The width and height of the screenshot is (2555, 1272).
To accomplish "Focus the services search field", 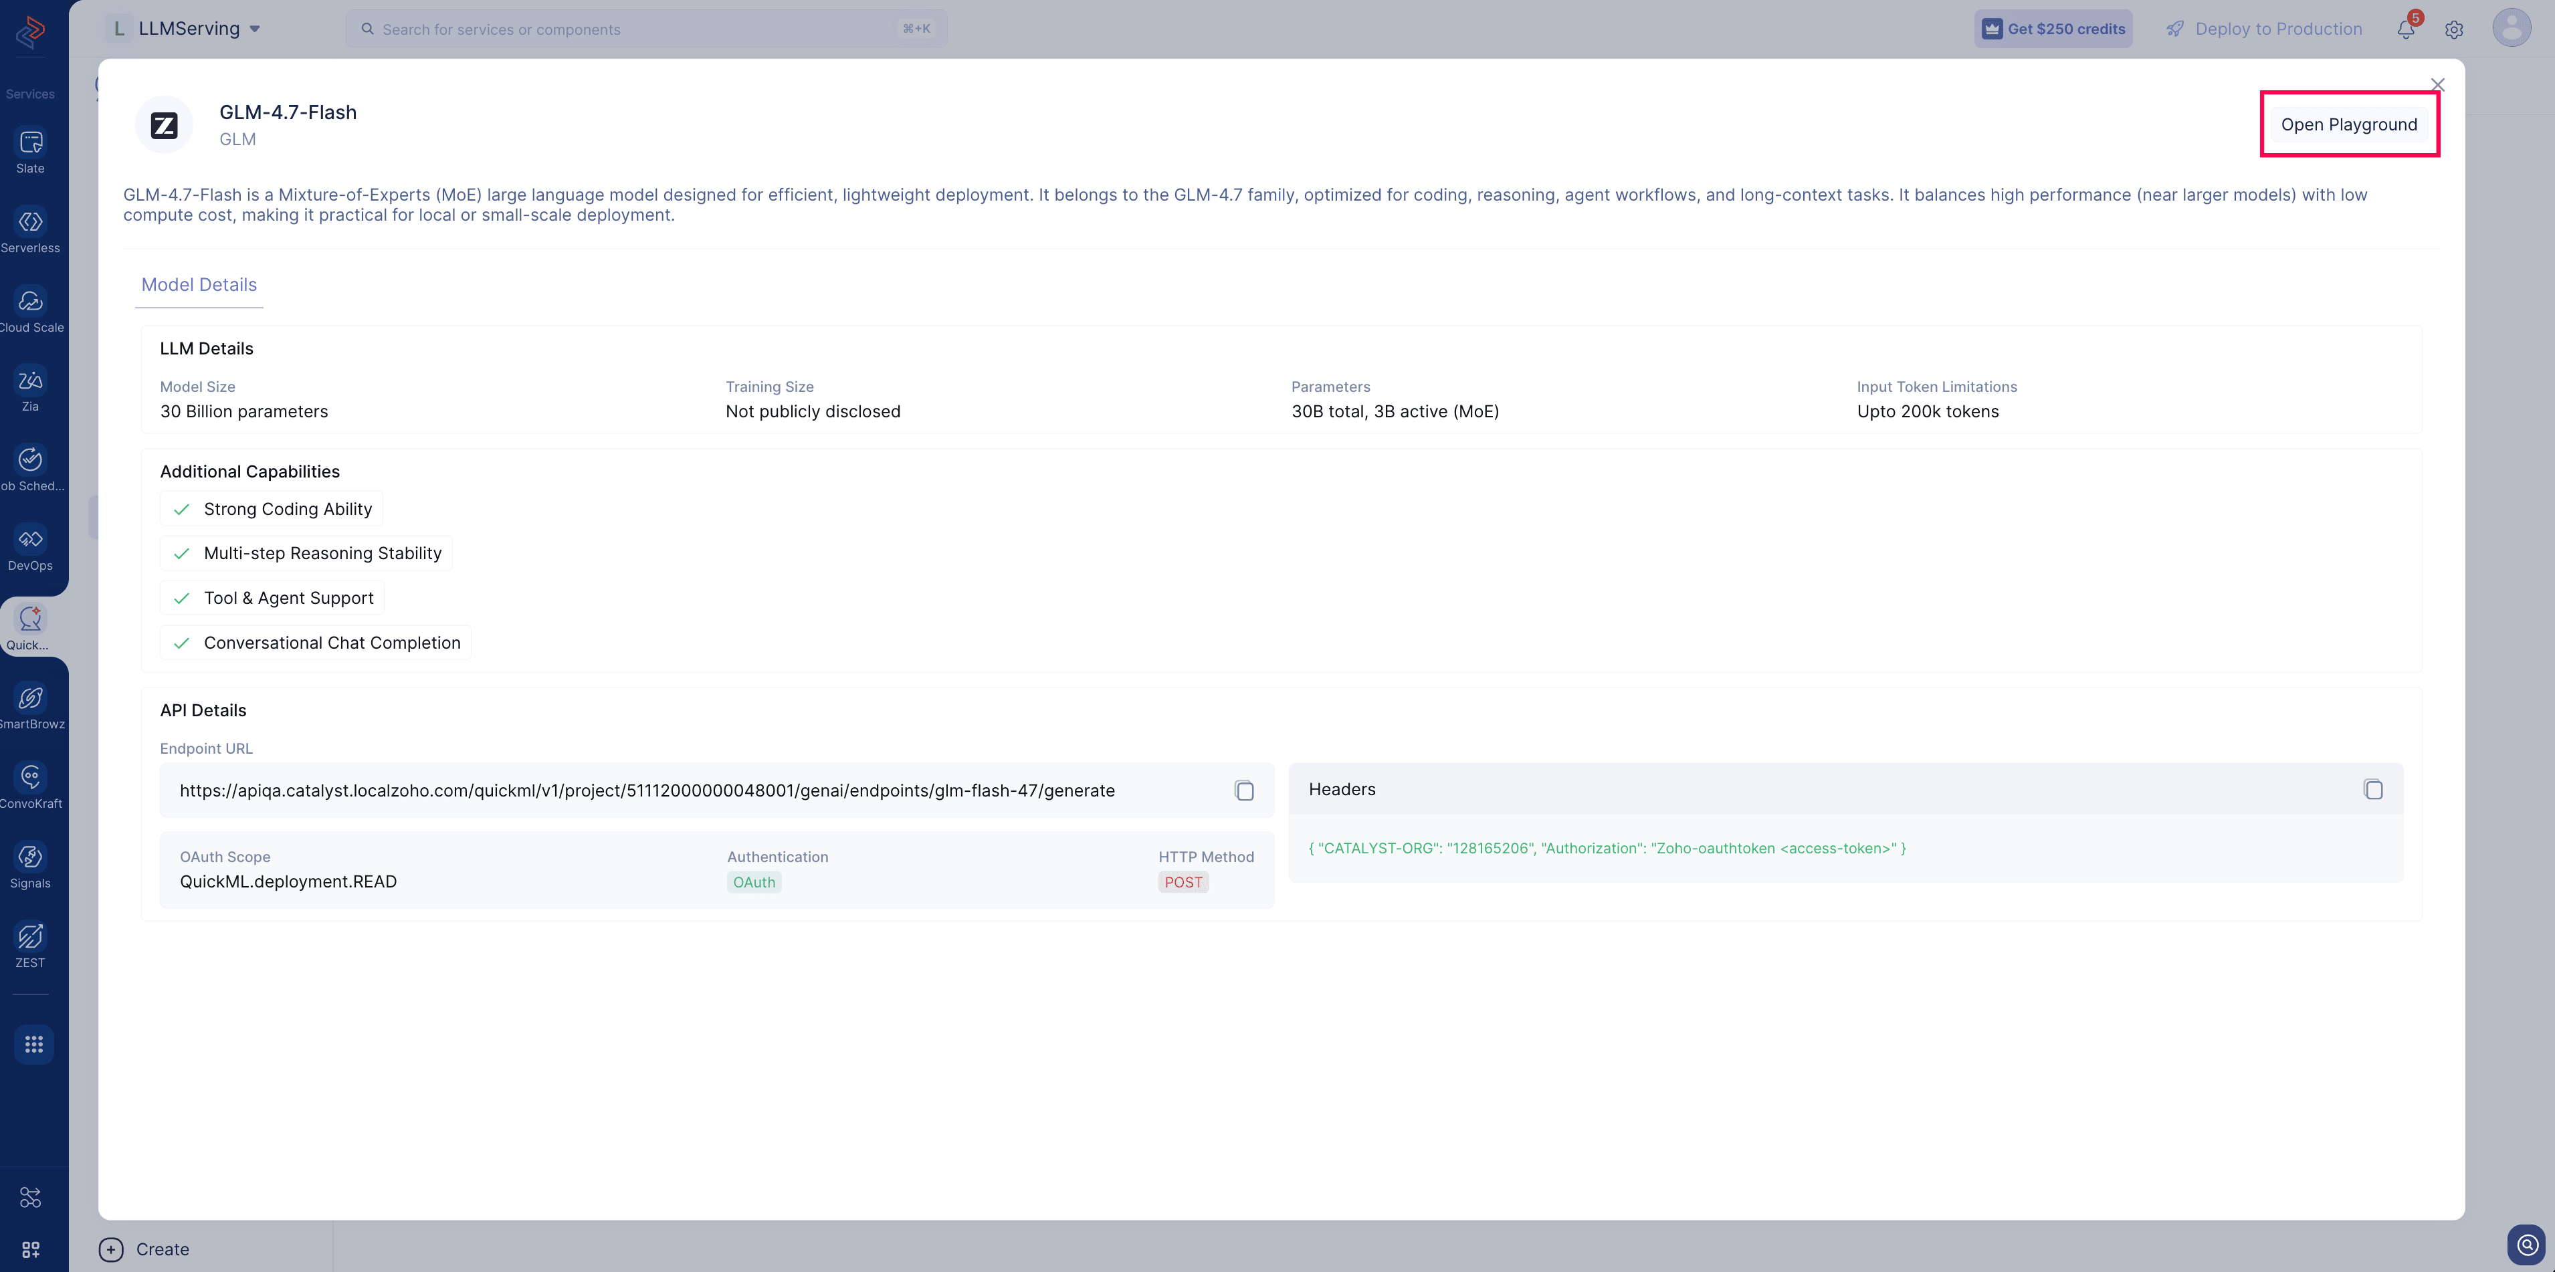I will 645,29.
